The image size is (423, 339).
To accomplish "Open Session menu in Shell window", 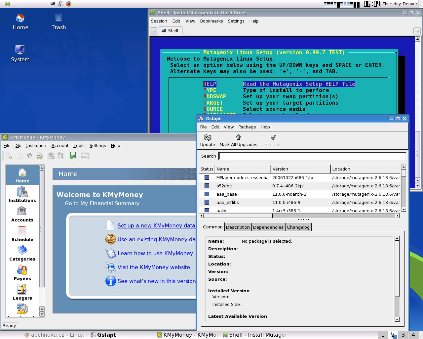I will [x=159, y=21].
